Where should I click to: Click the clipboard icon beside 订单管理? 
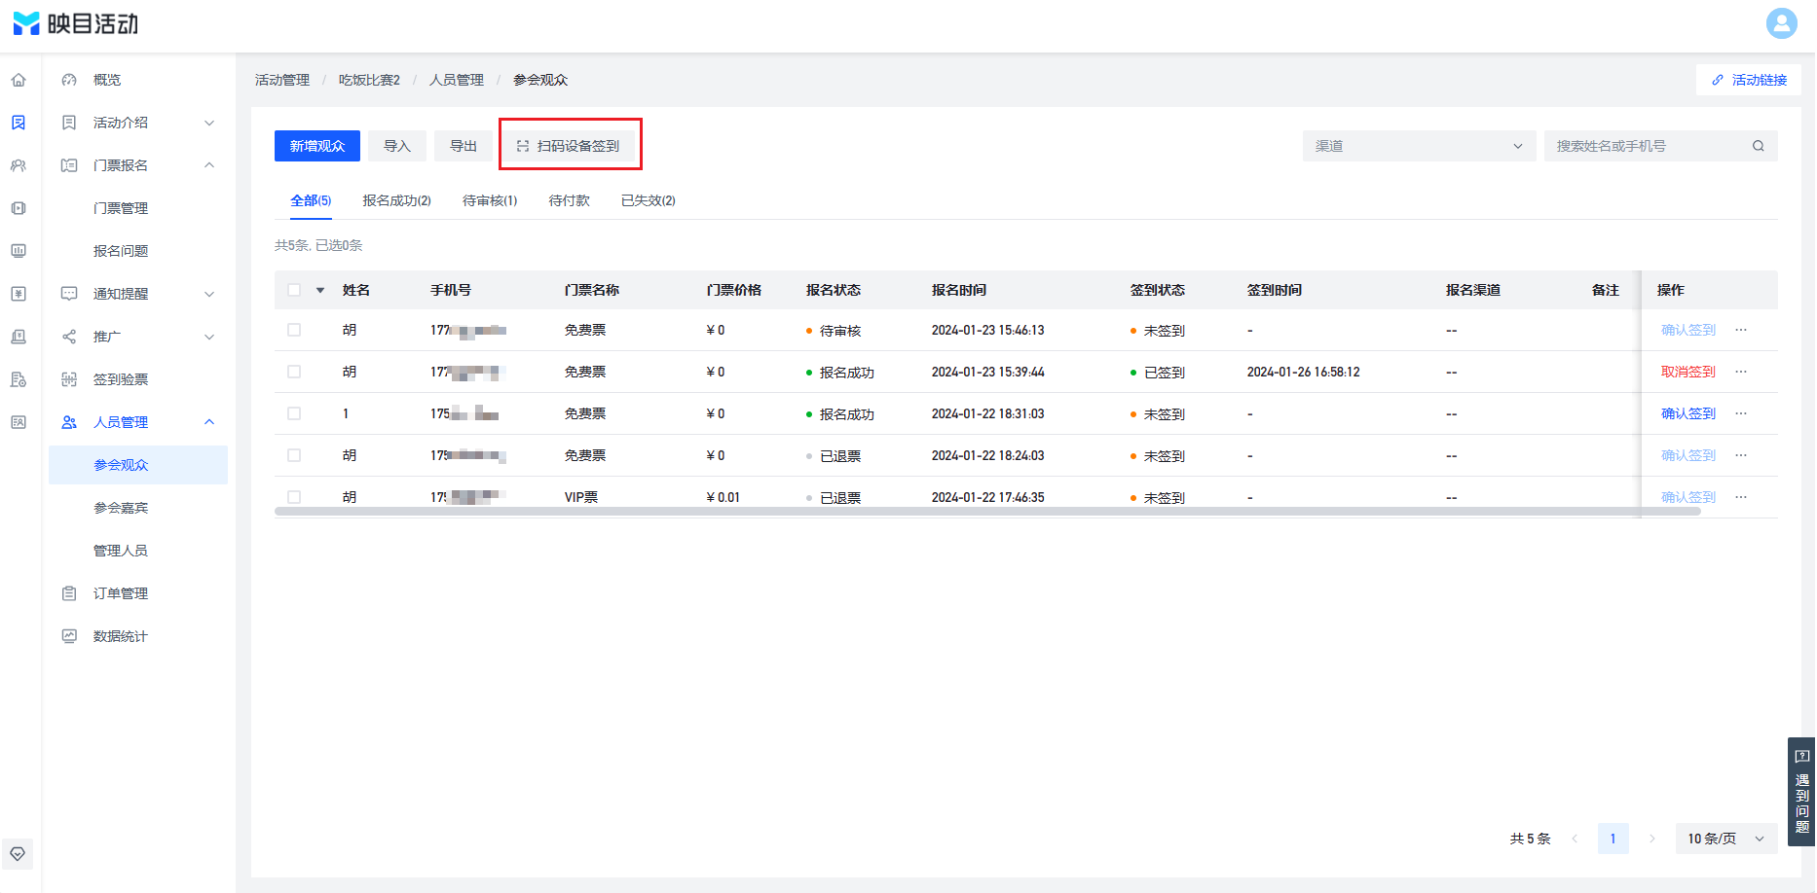coord(69,593)
